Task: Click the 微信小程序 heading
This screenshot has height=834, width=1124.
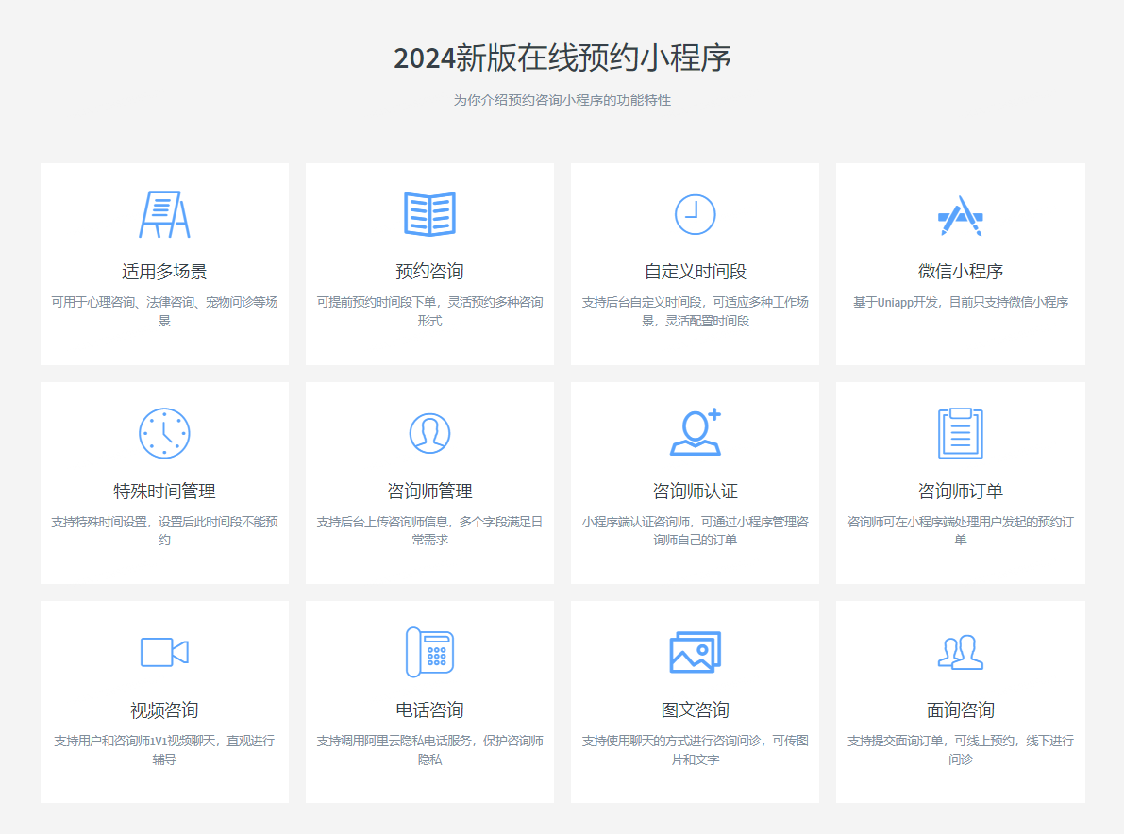Action: pos(960,272)
